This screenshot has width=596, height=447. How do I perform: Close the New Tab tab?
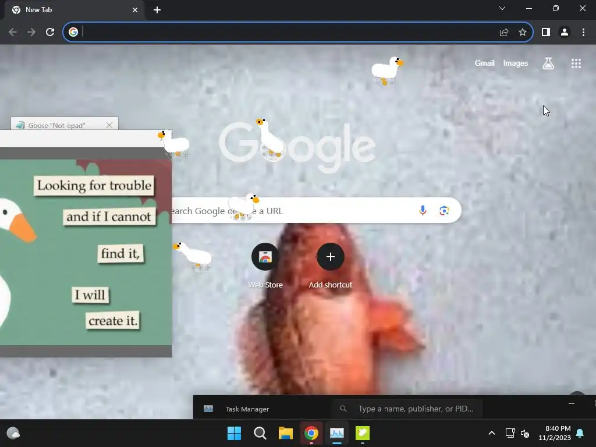tap(135, 10)
